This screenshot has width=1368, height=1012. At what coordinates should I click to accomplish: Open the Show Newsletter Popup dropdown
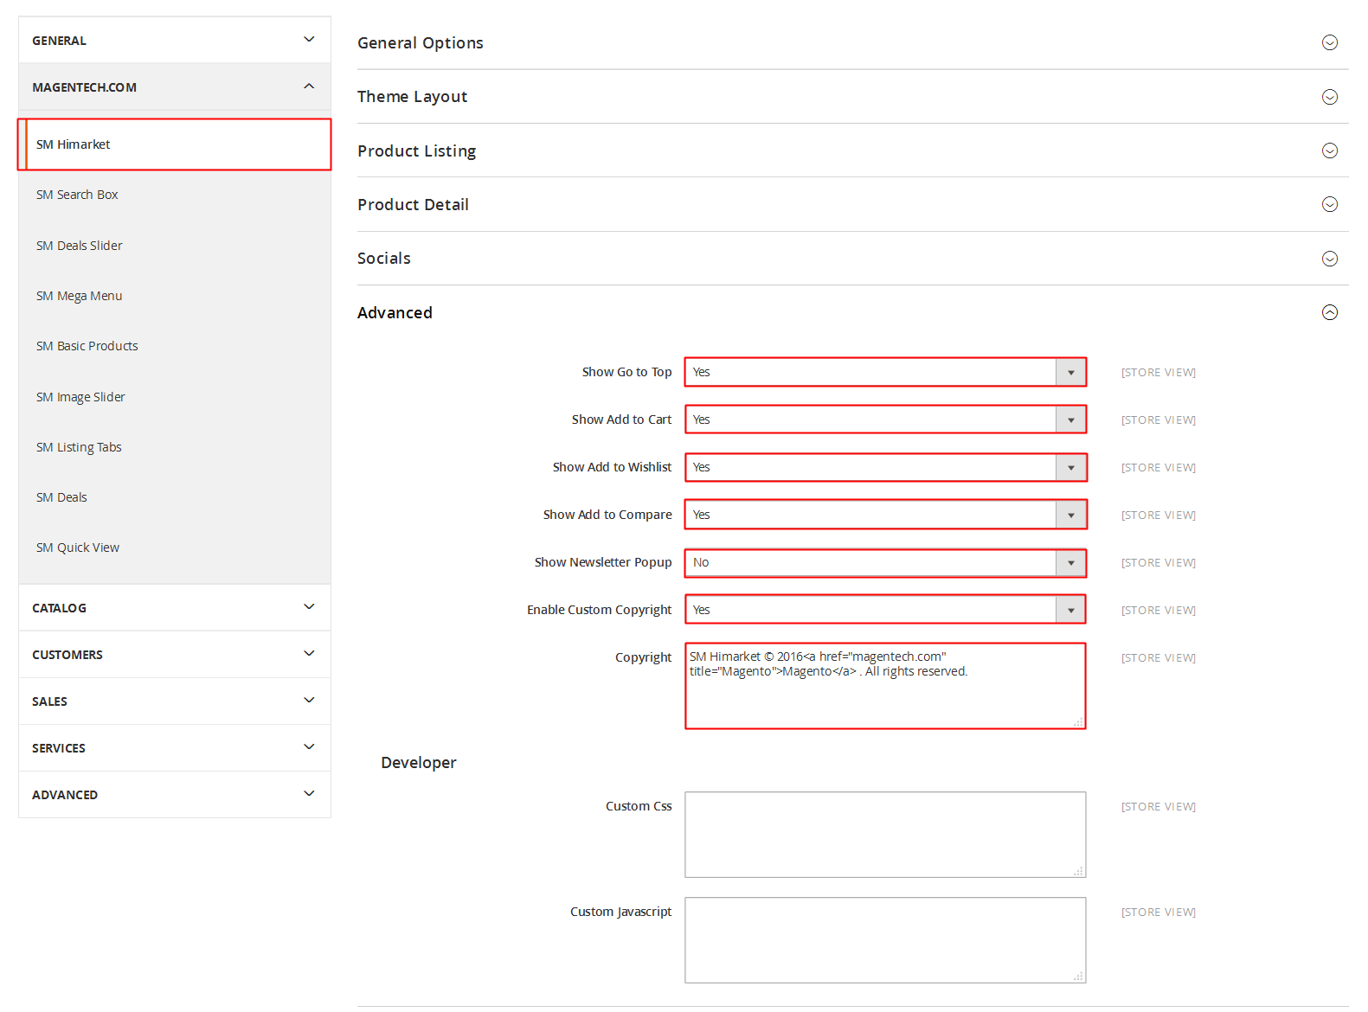point(885,562)
